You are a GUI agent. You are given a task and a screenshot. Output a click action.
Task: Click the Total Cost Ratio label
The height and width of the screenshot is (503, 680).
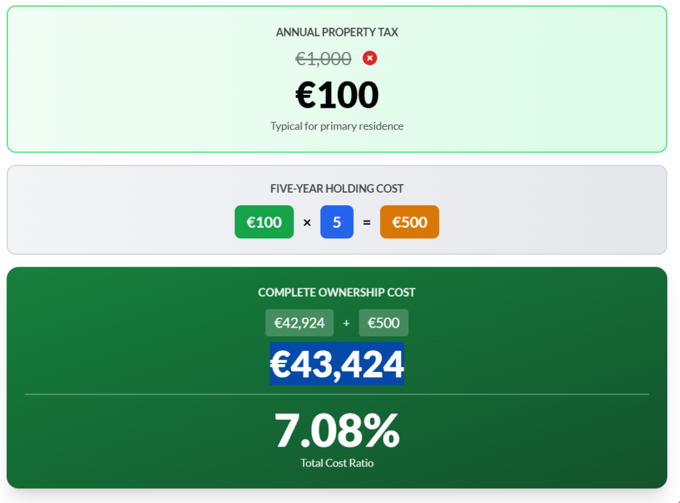[x=337, y=463]
